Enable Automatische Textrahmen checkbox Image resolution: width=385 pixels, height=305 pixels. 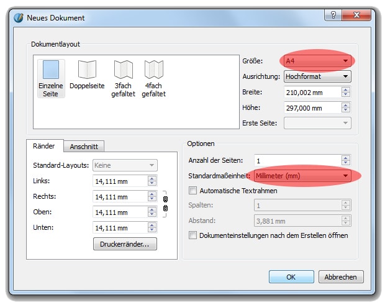tap(192, 191)
